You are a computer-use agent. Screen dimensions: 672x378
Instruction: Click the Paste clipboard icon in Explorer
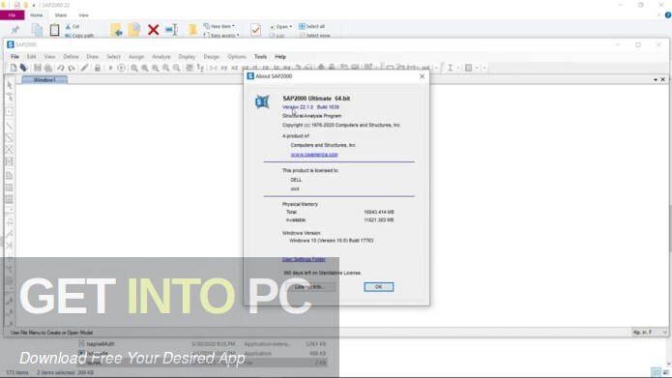54,30
